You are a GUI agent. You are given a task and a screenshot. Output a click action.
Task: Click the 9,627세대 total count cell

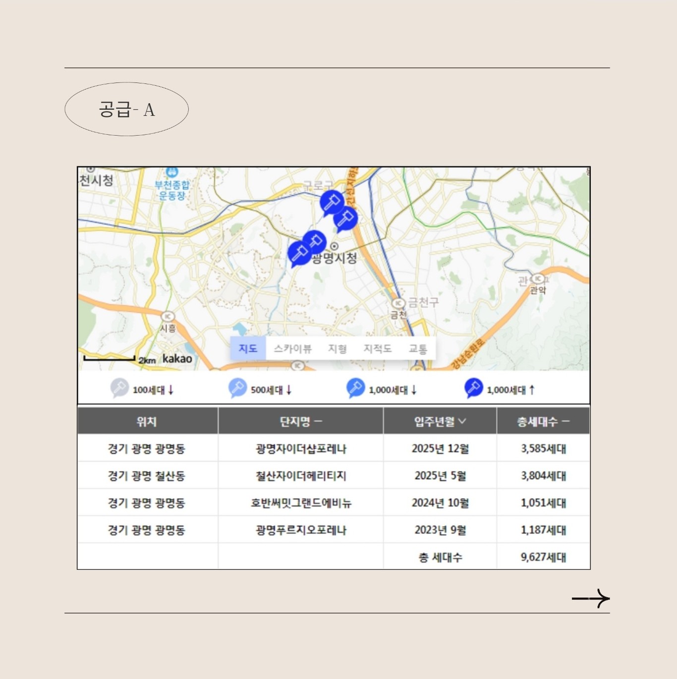click(x=543, y=557)
